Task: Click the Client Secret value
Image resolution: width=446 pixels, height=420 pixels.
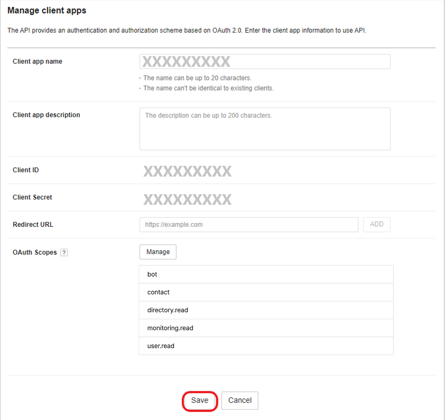Action: [x=187, y=199]
